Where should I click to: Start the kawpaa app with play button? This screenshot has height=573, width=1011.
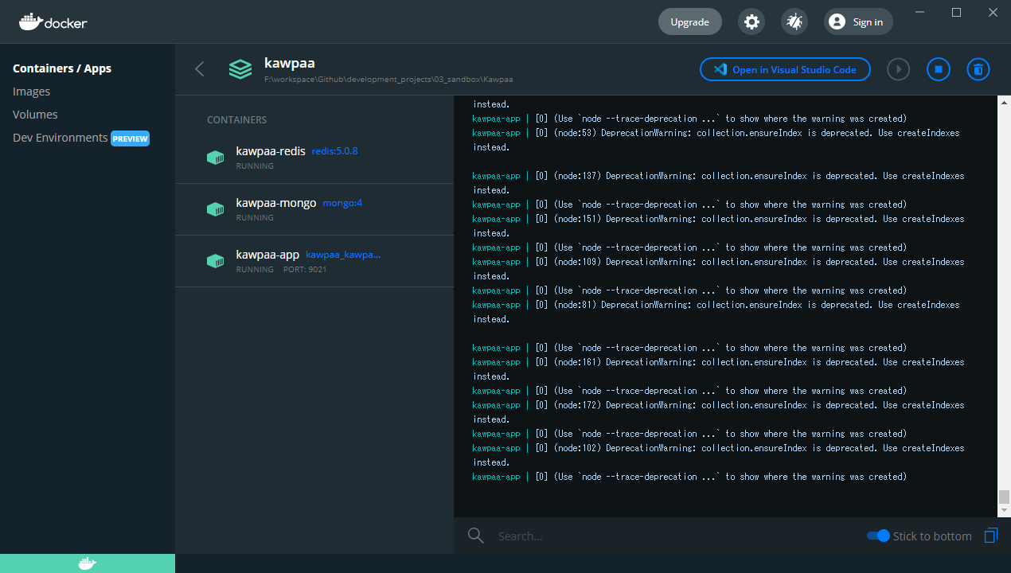tap(898, 69)
